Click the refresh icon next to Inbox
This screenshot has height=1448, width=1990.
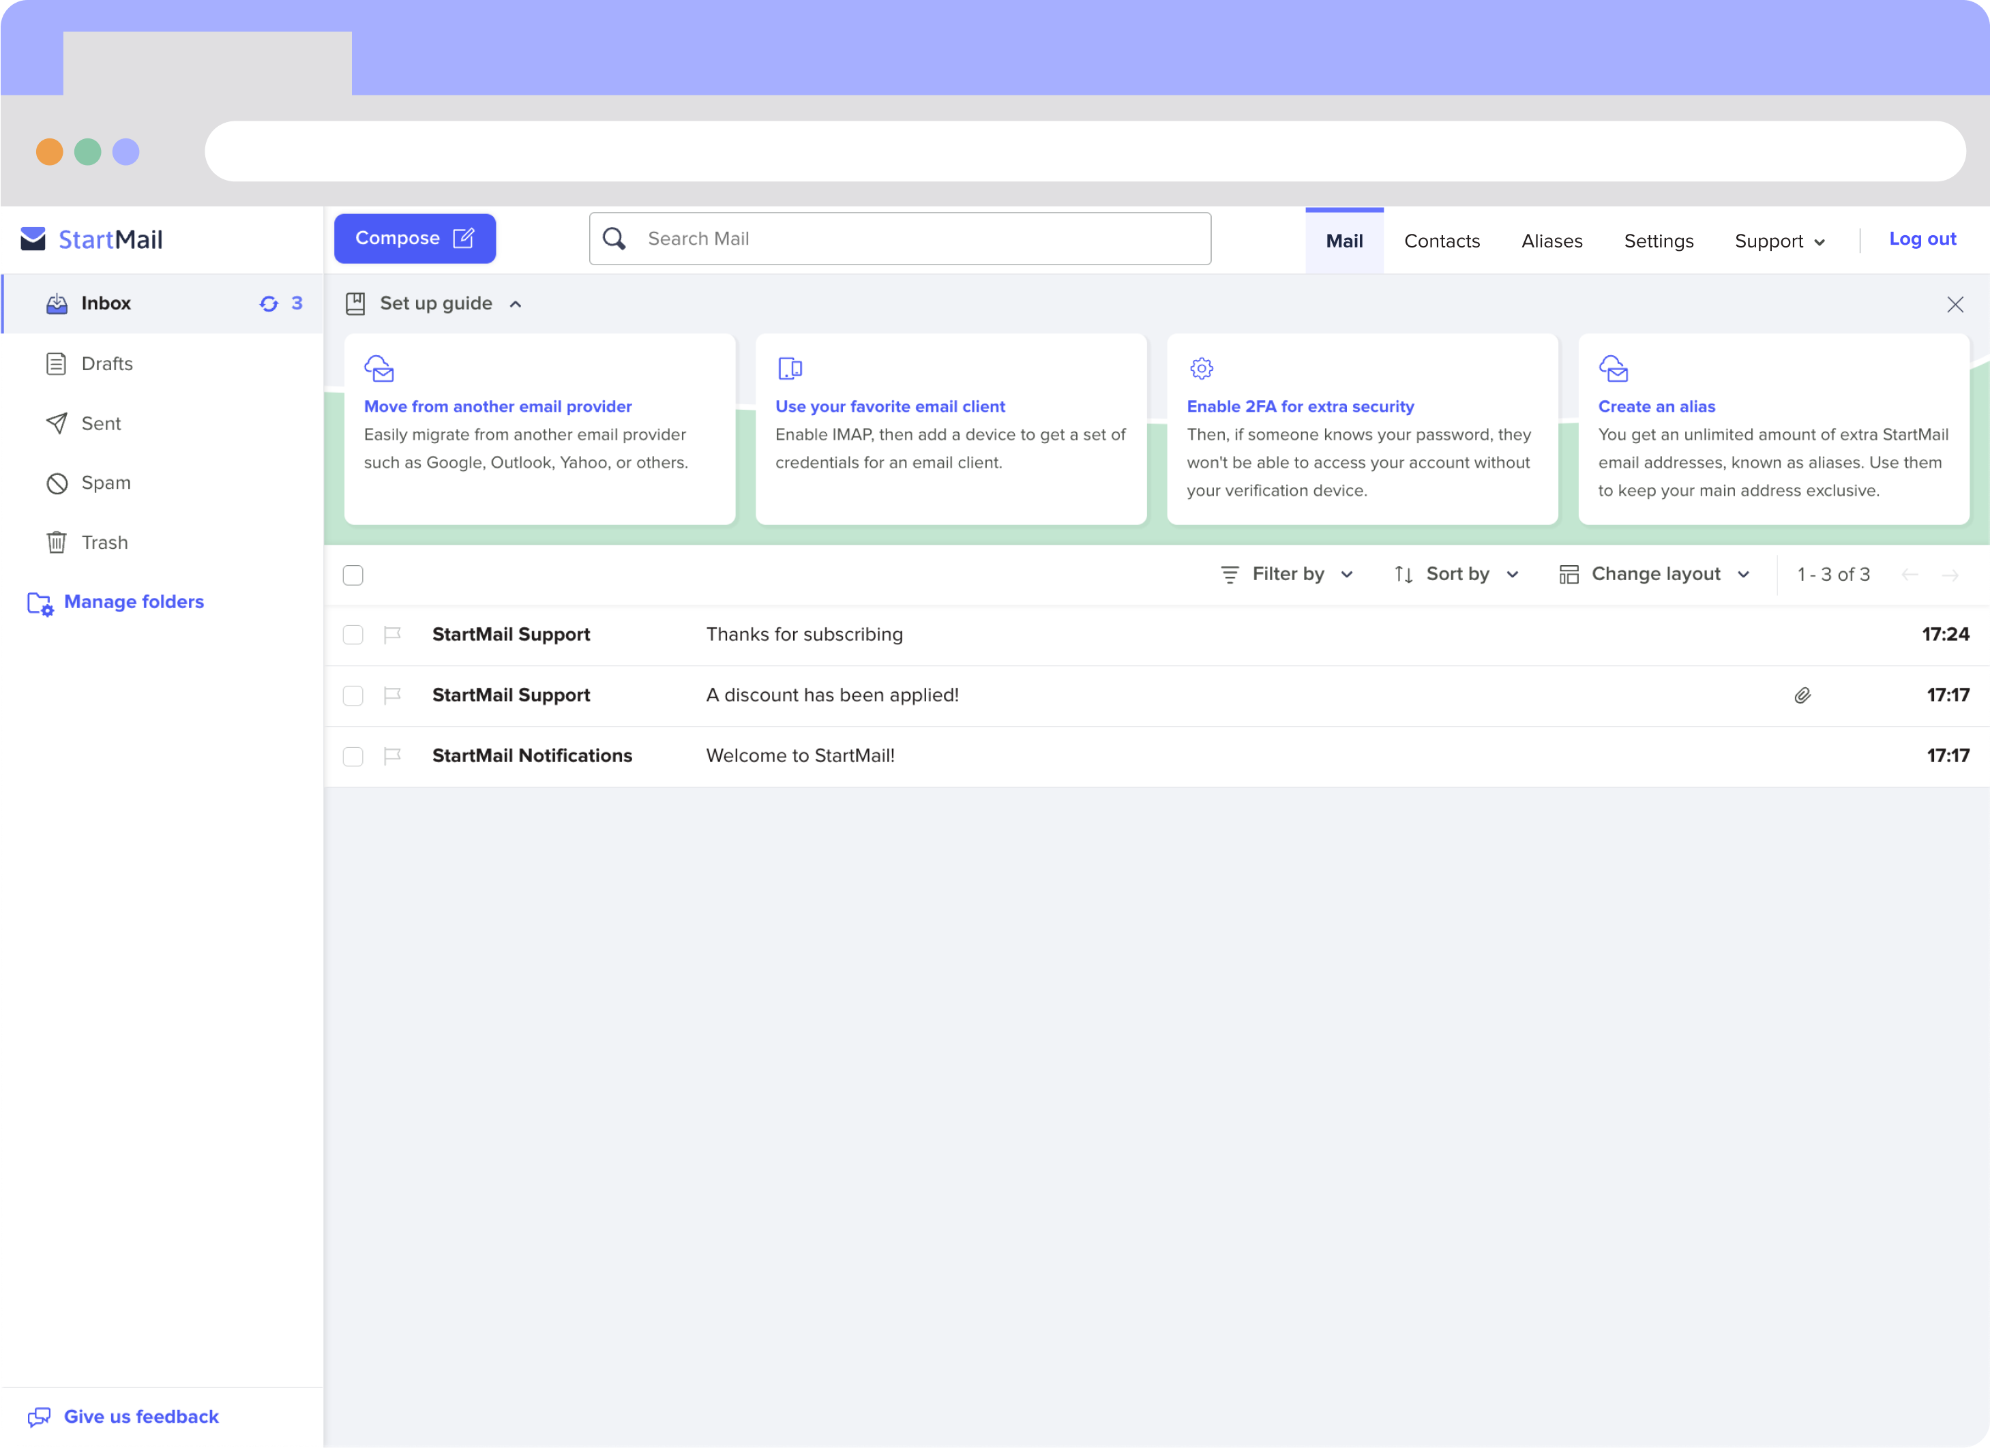[x=269, y=303]
